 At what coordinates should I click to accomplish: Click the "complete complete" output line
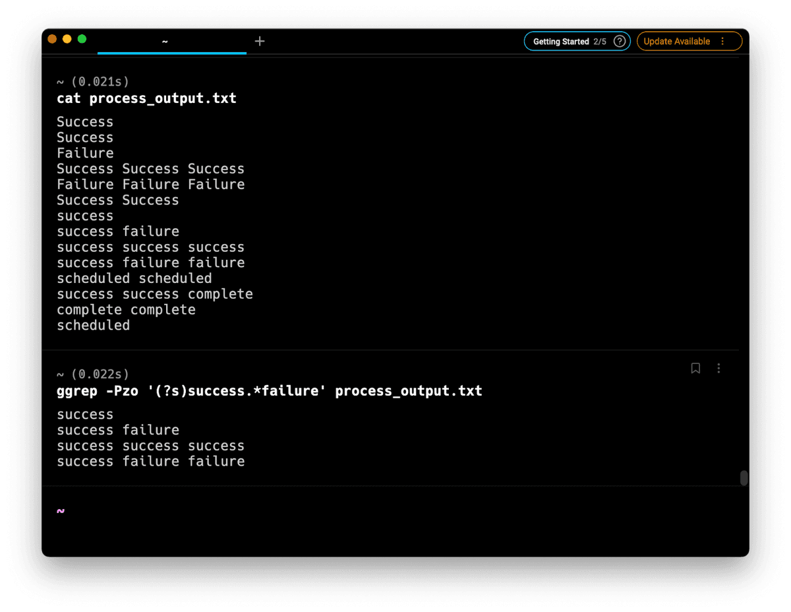126,310
